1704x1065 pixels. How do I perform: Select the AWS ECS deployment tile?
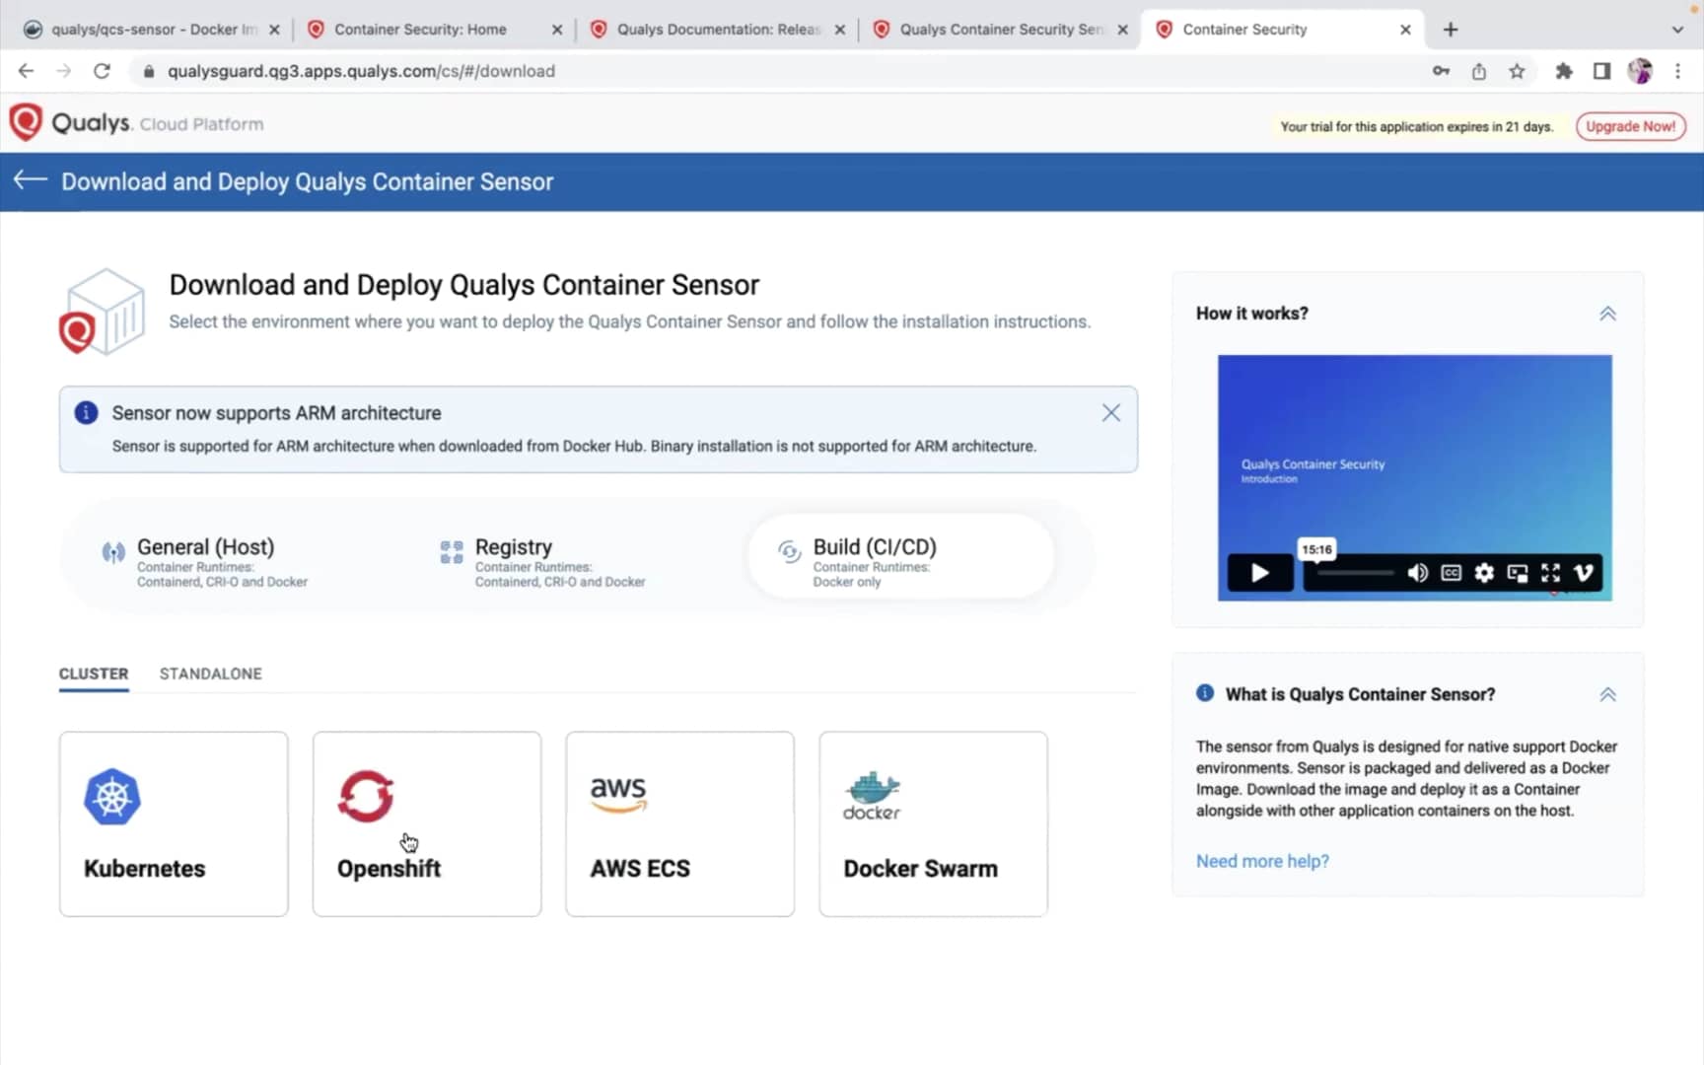coord(678,823)
